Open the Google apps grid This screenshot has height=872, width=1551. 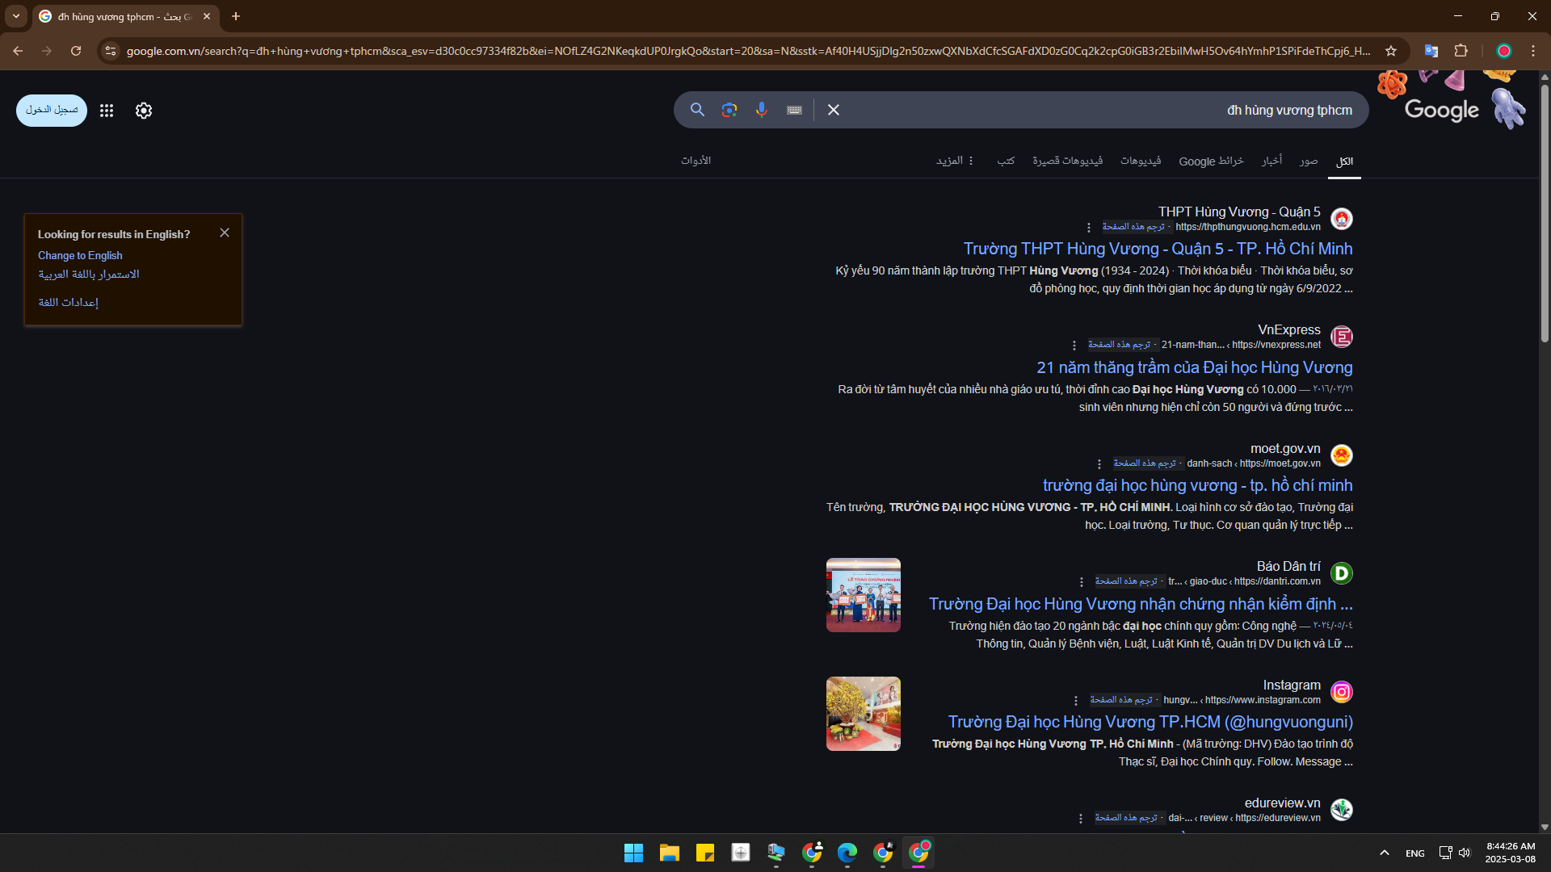(x=107, y=111)
